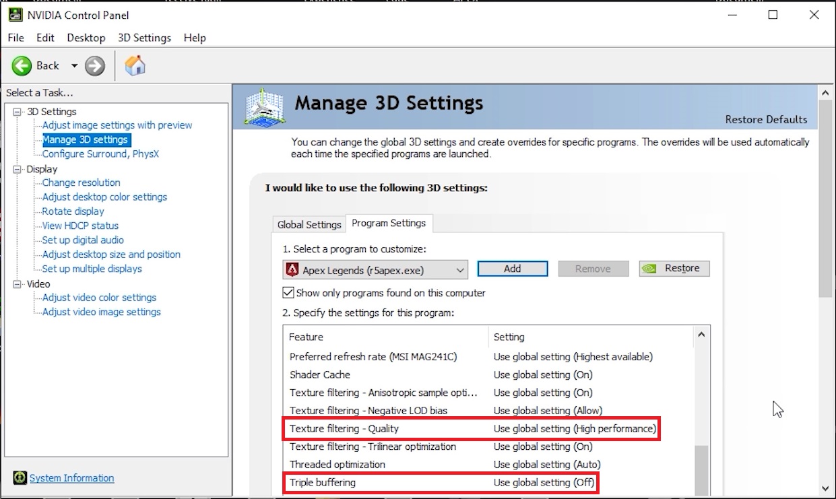
Task: Collapse the Video tree node
Action: [x=18, y=284]
